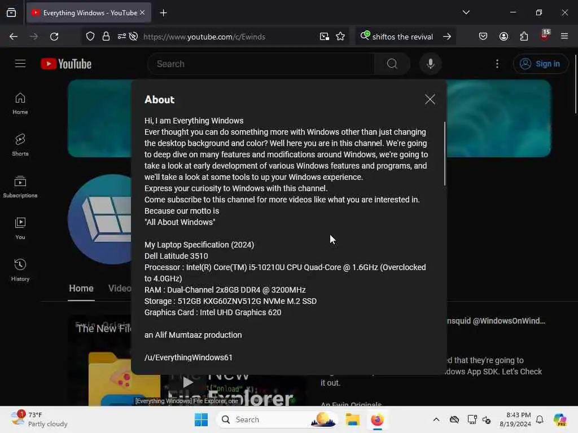Viewport: 578px width, 433px height.
Task: Click the About dialog scrollbar
Action: pos(445,153)
